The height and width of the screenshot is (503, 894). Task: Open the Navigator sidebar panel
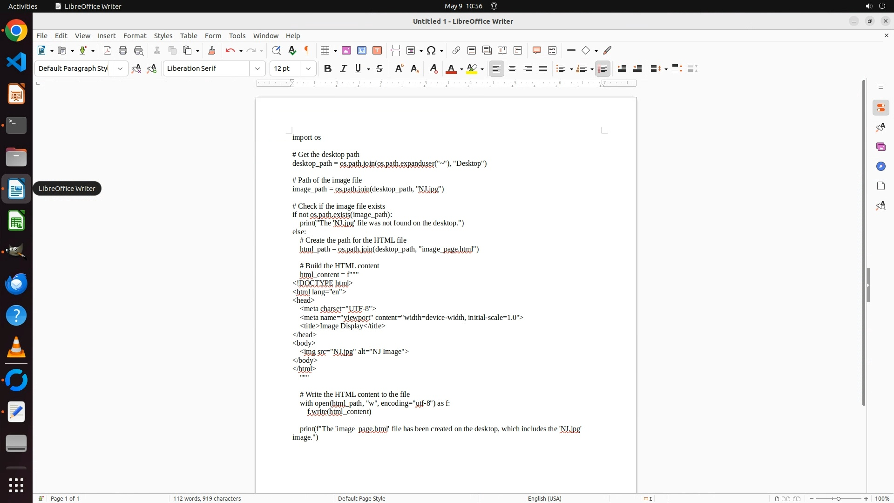coord(880,167)
